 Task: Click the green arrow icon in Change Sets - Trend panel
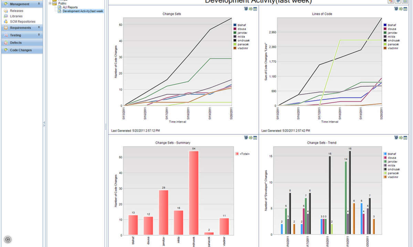(401, 138)
